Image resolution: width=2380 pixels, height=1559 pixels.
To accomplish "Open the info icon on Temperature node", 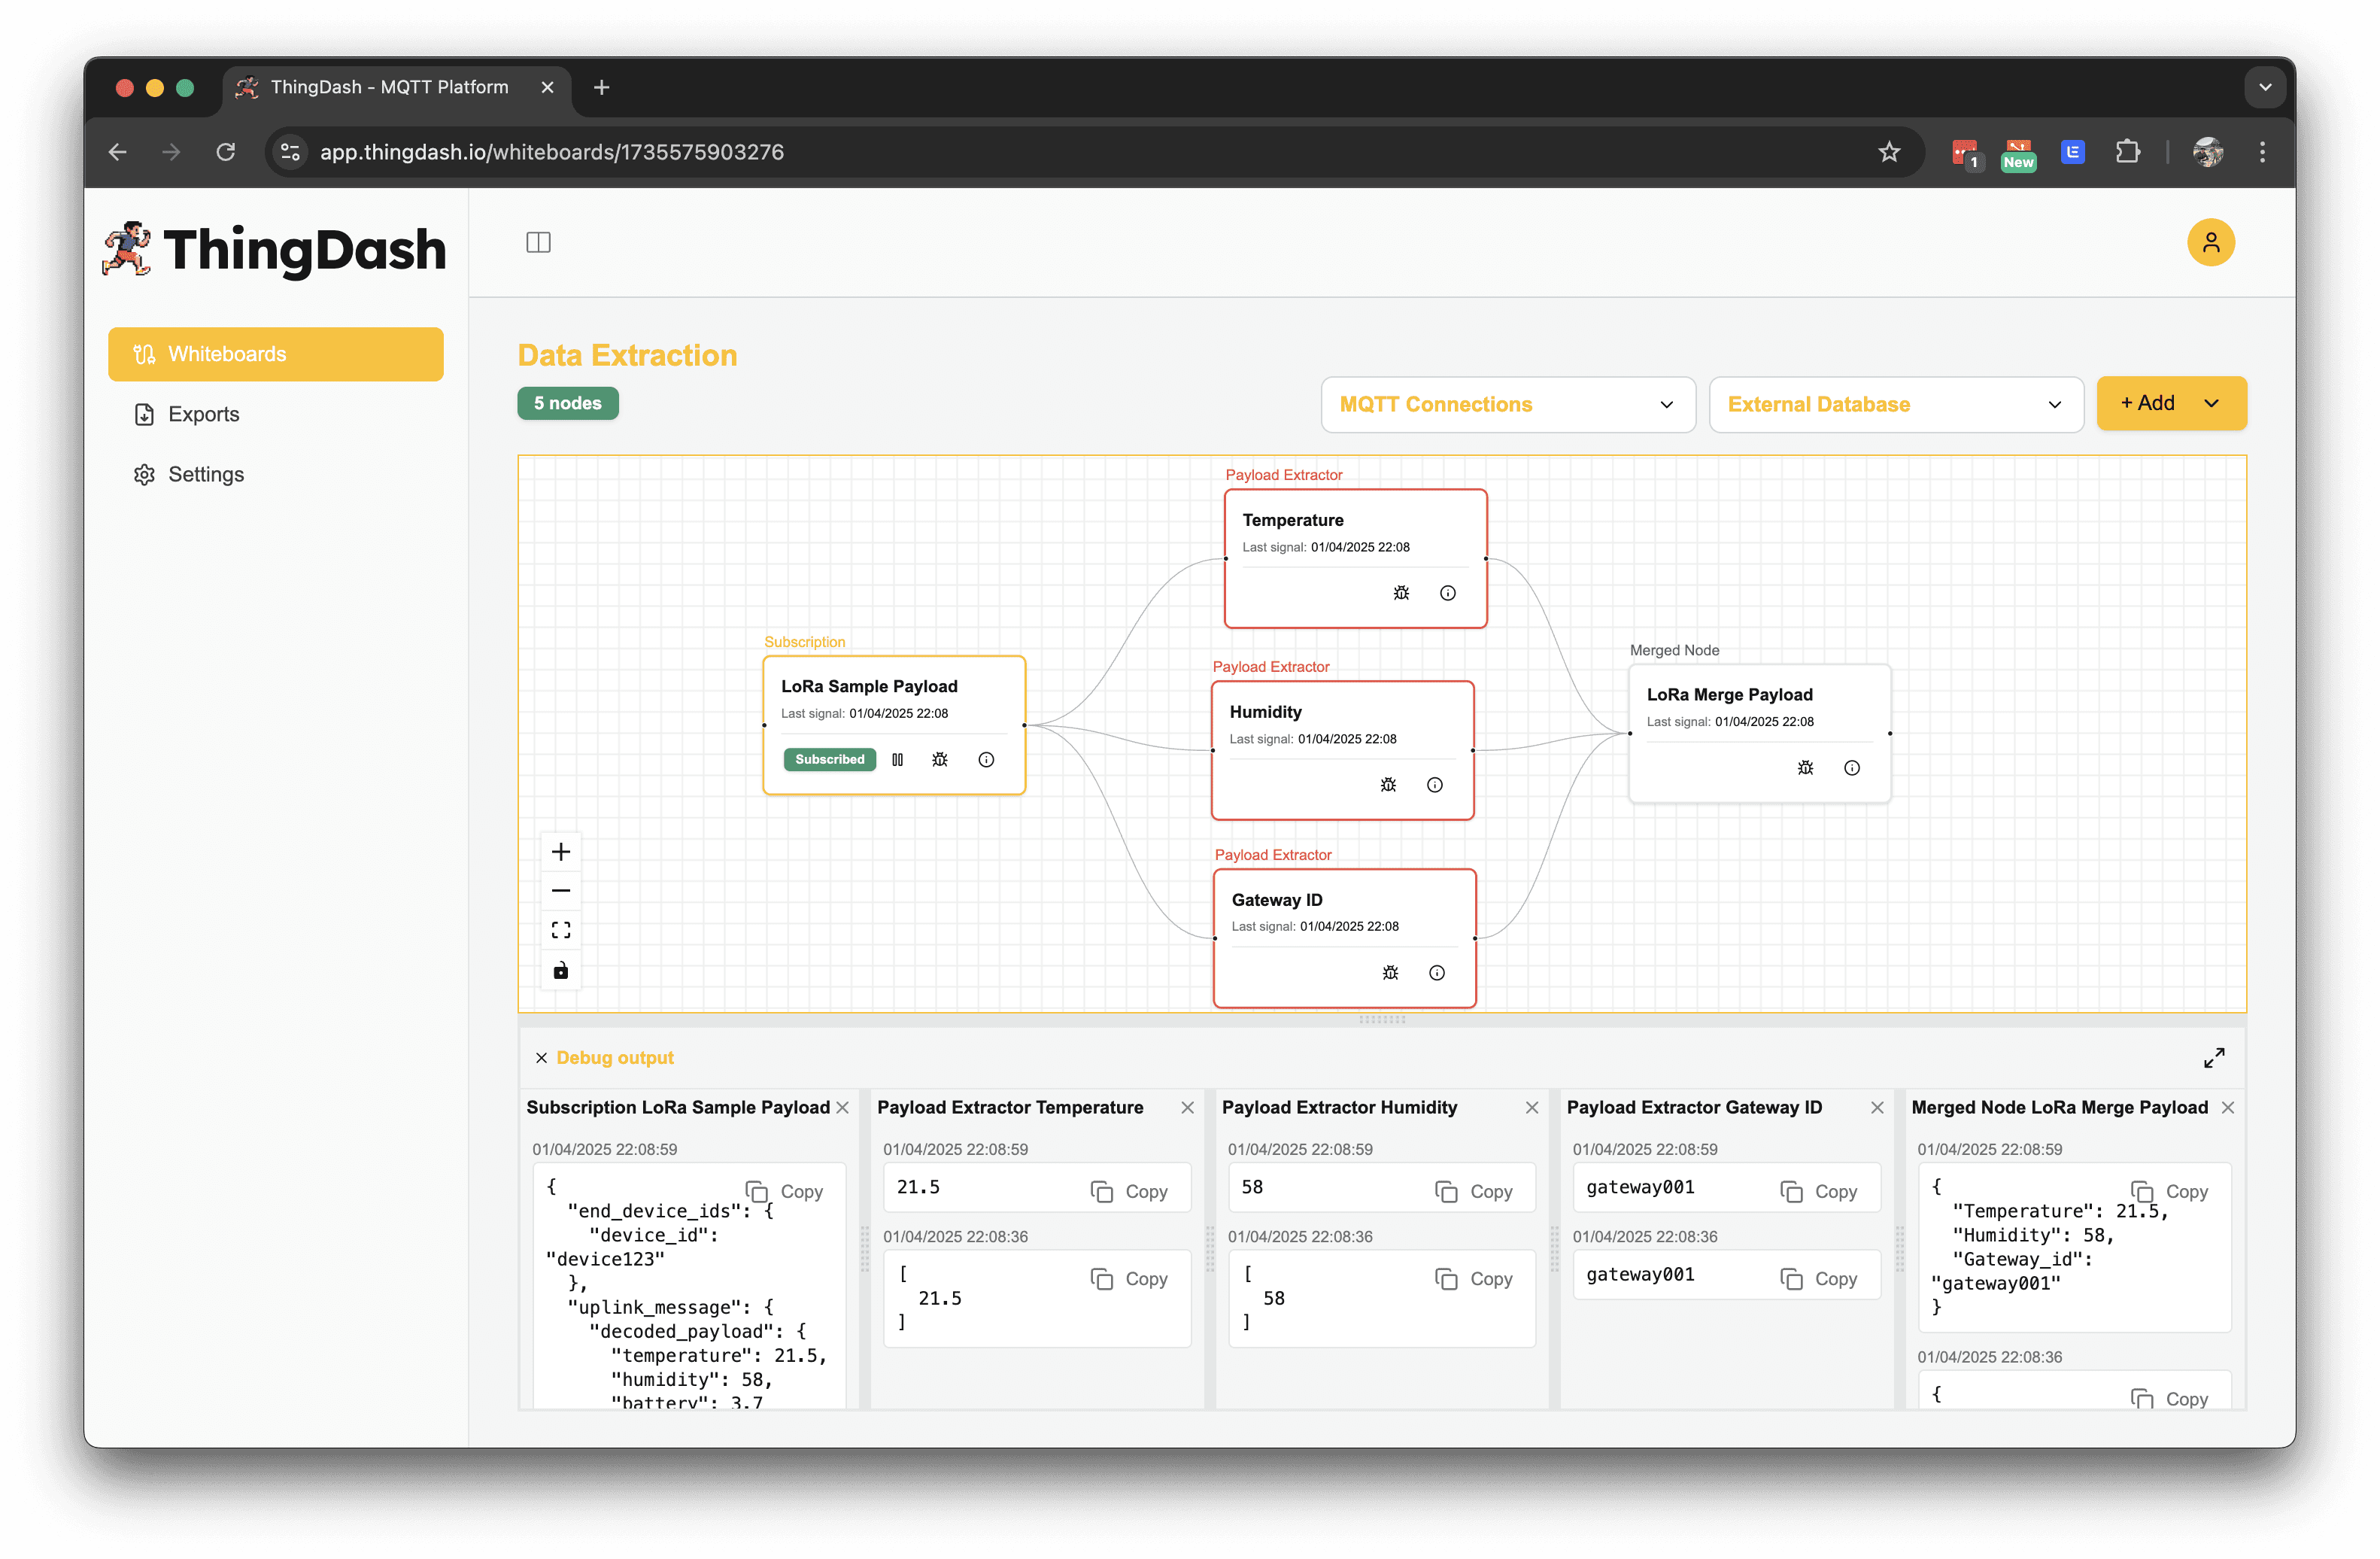I will 1447,593.
